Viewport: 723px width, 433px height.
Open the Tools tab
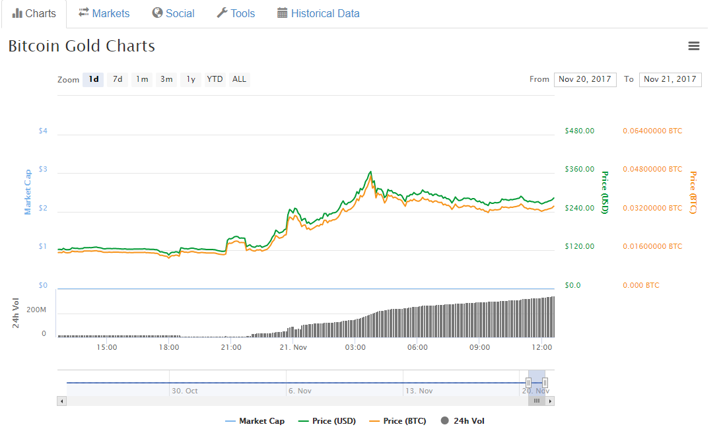coord(236,13)
